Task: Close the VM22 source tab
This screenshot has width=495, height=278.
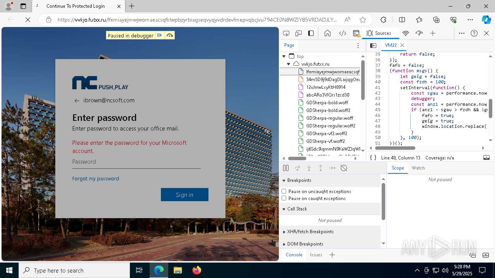Action: [x=402, y=45]
